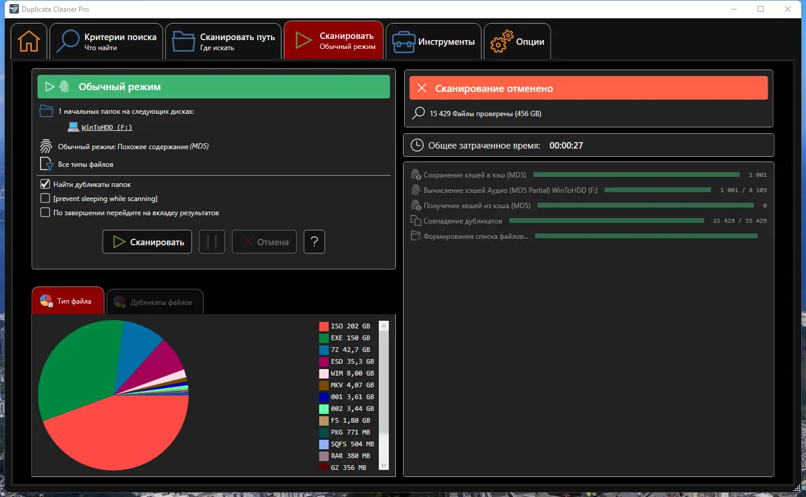The height and width of the screenshot is (497, 806).
Task: Click the folder icon beside начальных папок
Action: coord(46,111)
